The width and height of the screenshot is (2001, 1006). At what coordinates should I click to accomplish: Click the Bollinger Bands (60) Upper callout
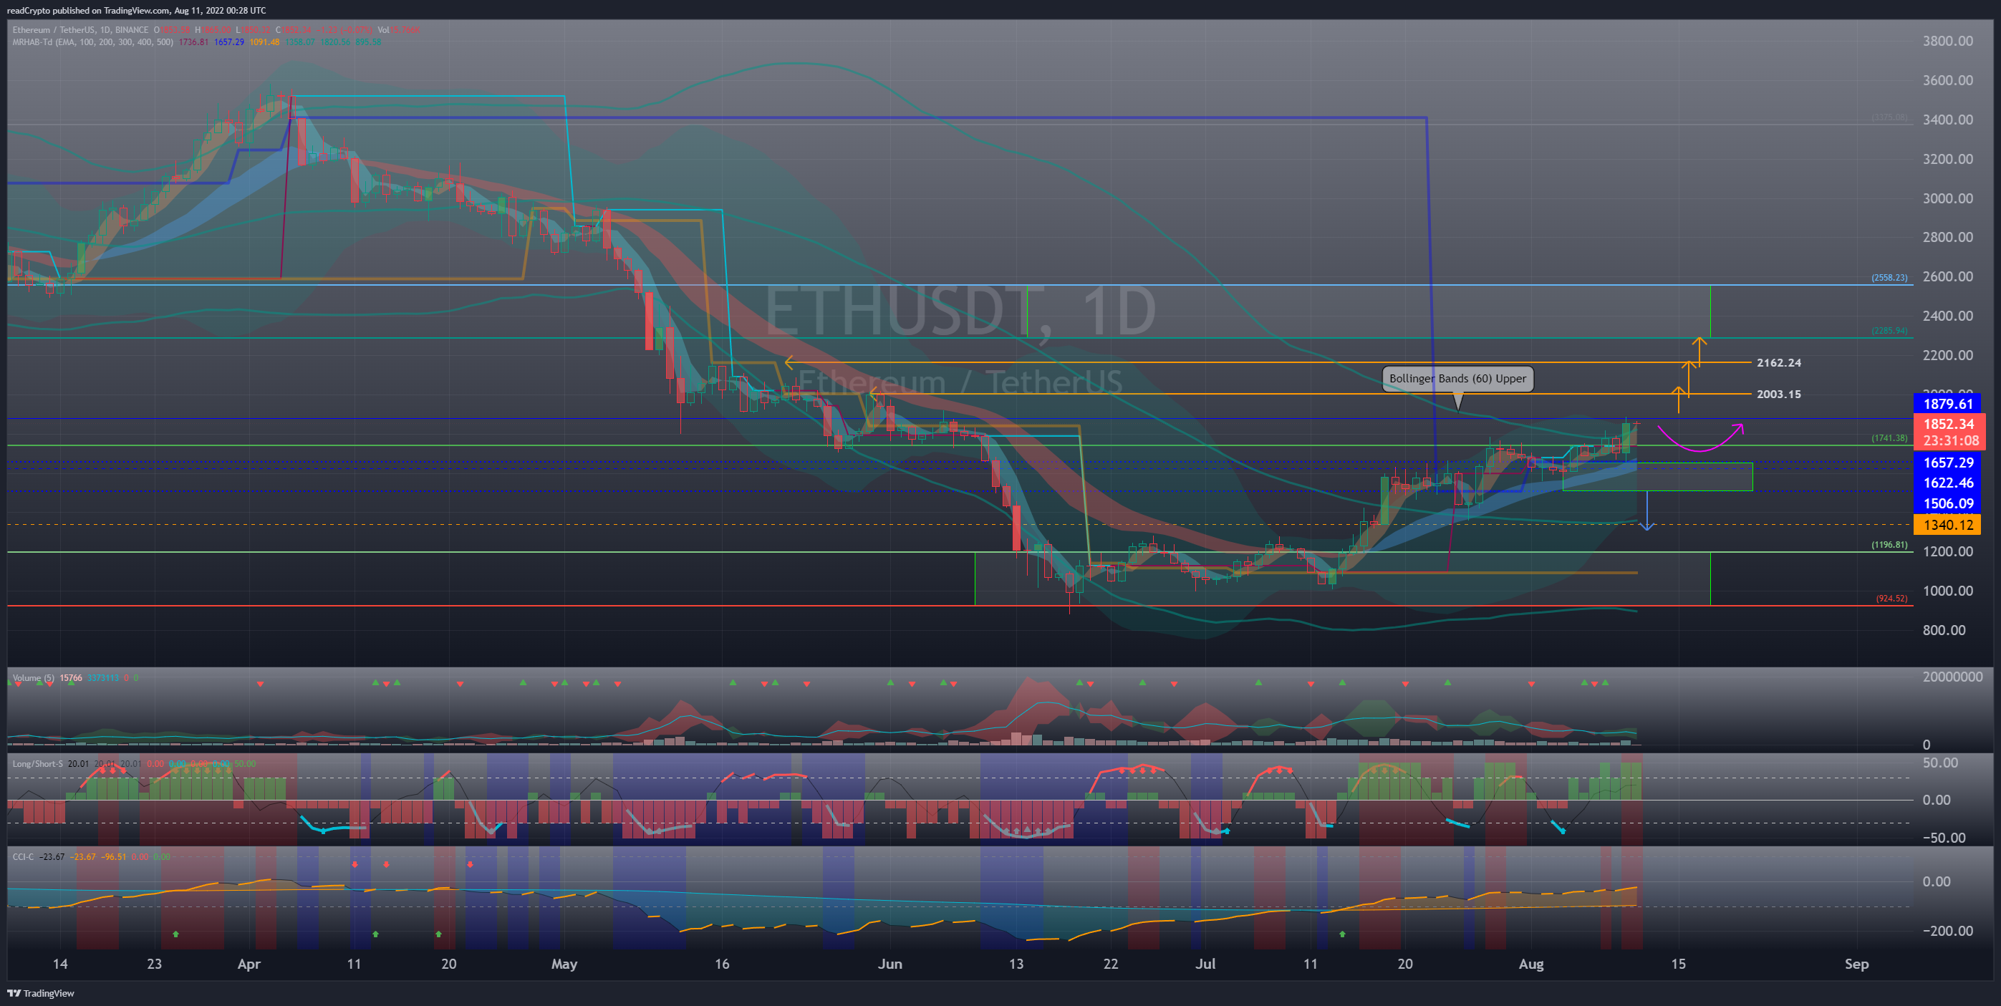pyautogui.click(x=1457, y=379)
